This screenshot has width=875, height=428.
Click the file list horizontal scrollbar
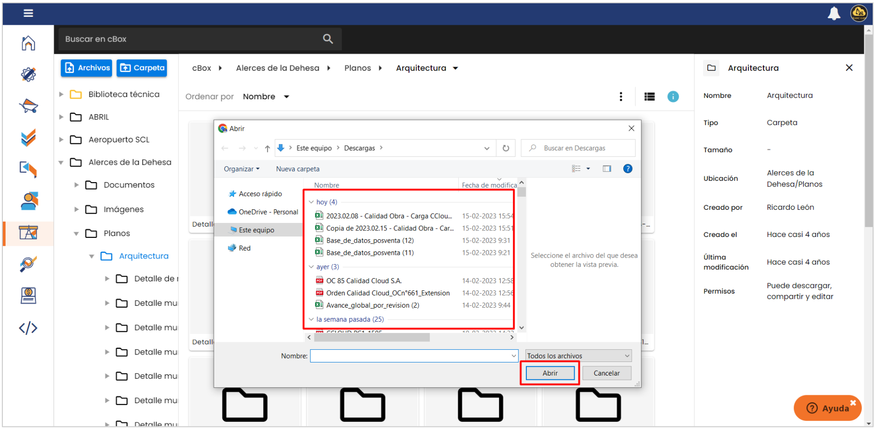(372, 337)
